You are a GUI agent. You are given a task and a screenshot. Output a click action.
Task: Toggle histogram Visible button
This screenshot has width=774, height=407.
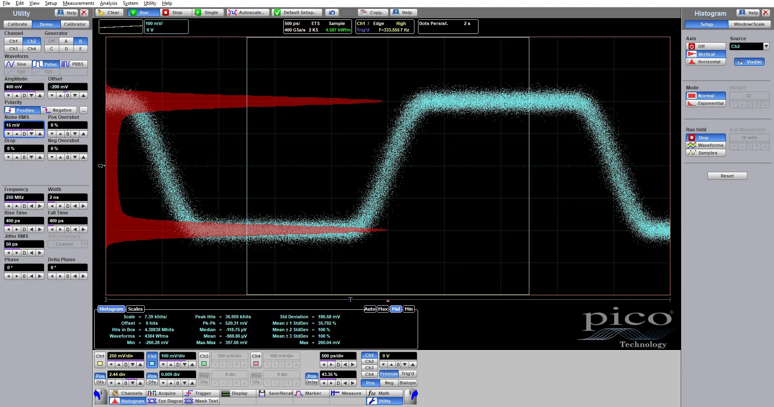[749, 62]
